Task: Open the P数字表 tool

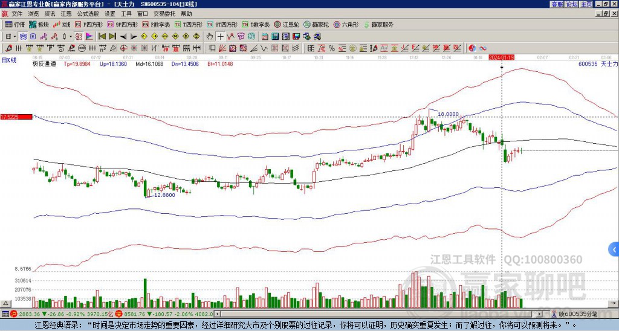Action: pyautogui.click(x=157, y=24)
